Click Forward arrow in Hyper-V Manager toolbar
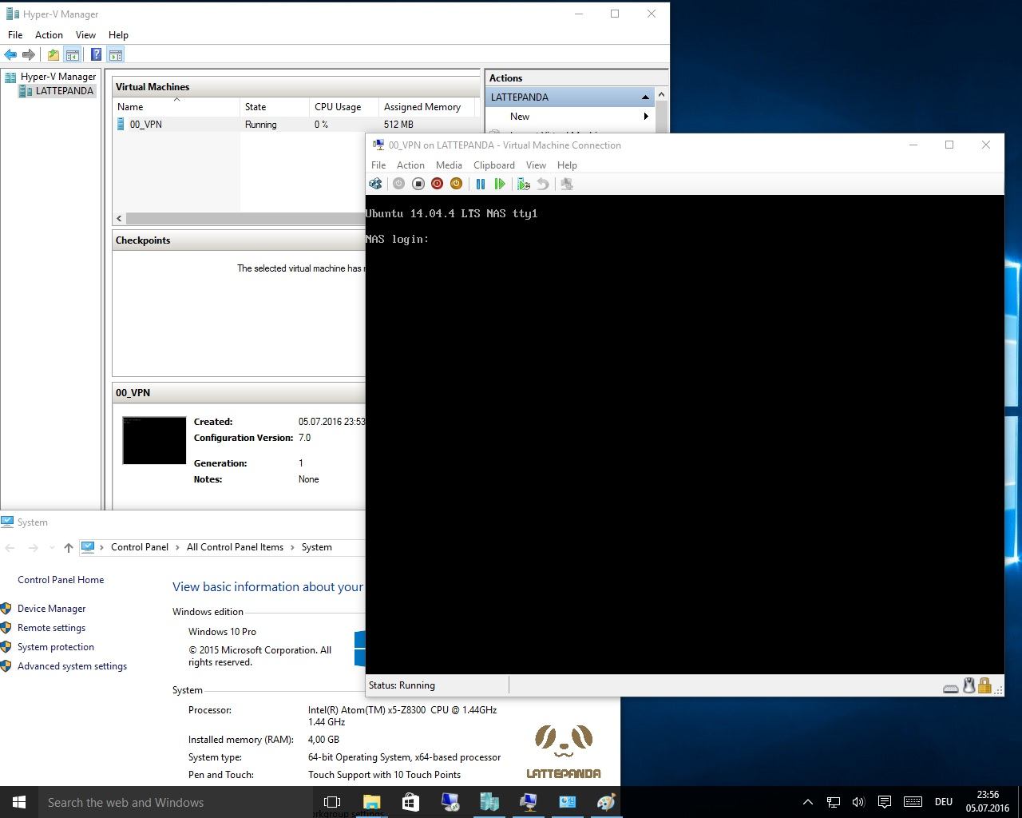Screen dimensions: 1022x818 tap(29, 54)
